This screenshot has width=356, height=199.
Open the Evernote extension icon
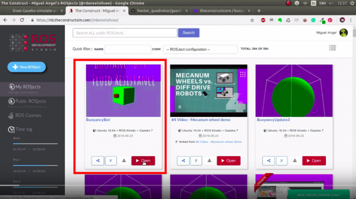[x=280, y=20]
